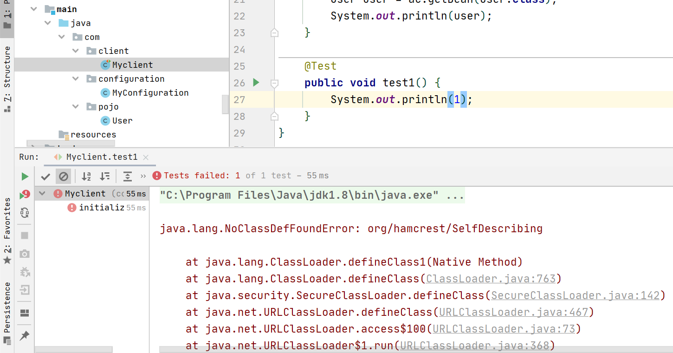Screen dimensions: 673x353
Task: Click the java.exe command line in console
Action: 312,195
